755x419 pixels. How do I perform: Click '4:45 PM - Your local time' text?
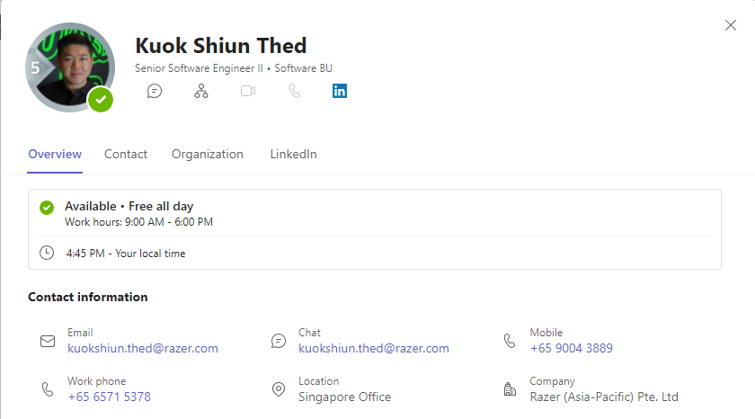[x=126, y=254]
